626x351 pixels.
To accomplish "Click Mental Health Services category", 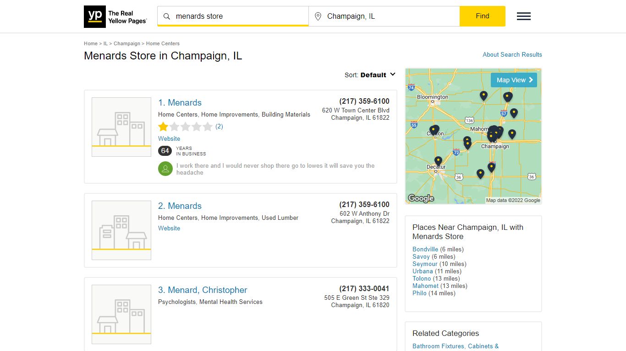I will [231, 302].
